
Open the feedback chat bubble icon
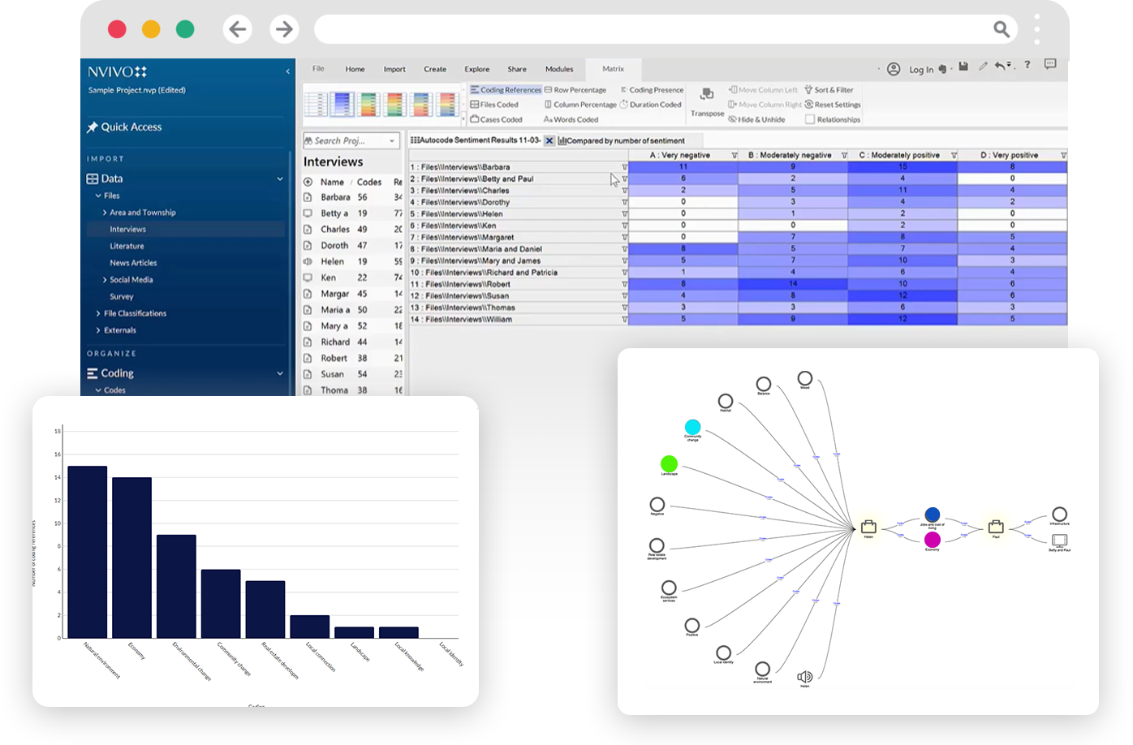1050,65
